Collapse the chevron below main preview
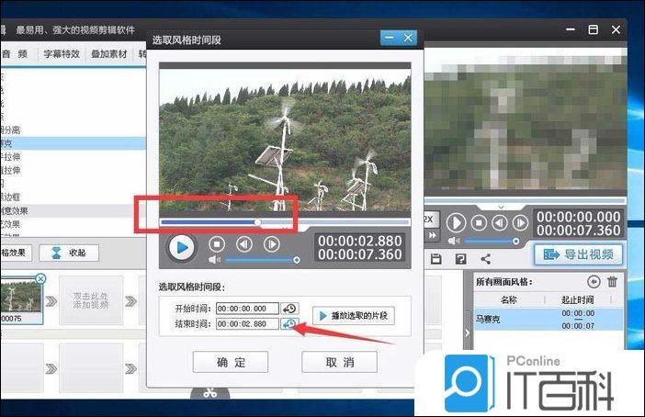645x417 pixels. [501, 207]
